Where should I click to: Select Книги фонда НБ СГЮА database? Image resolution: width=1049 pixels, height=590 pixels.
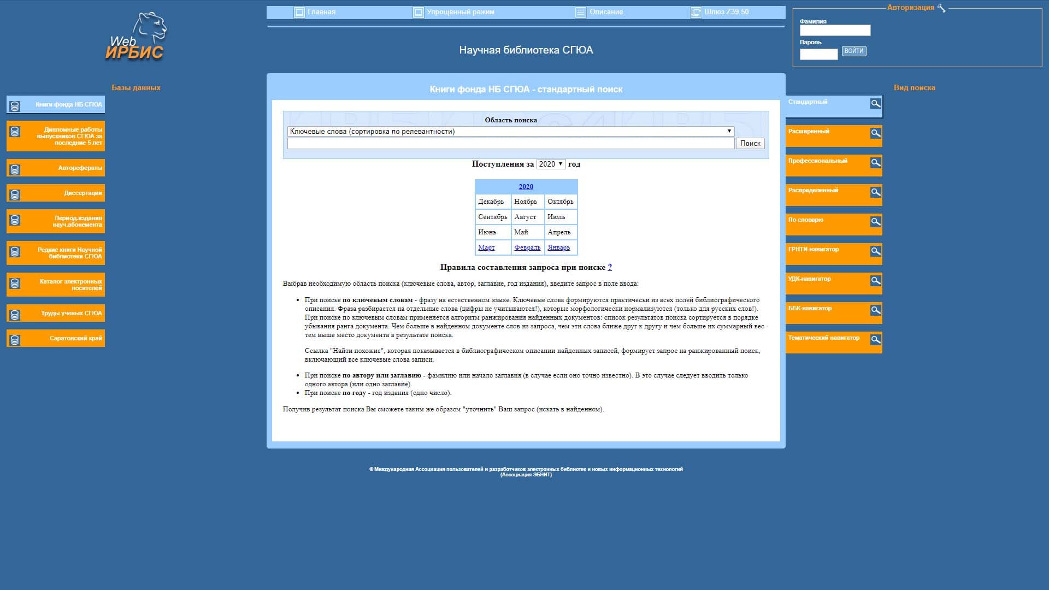(x=56, y=104)
